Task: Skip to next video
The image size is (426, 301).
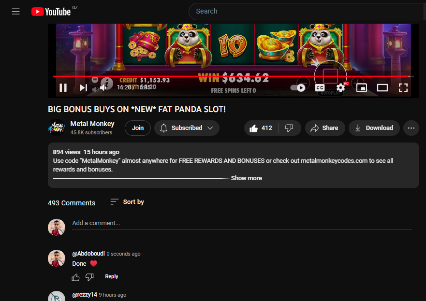Action: (x=83, y=87)
